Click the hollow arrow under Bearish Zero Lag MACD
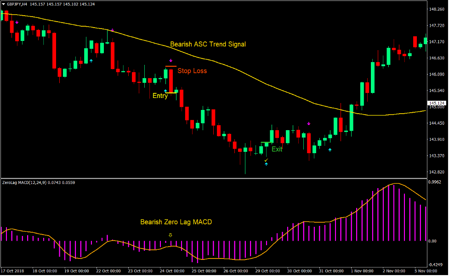This screenshot has width=449, height=276. 171,236
